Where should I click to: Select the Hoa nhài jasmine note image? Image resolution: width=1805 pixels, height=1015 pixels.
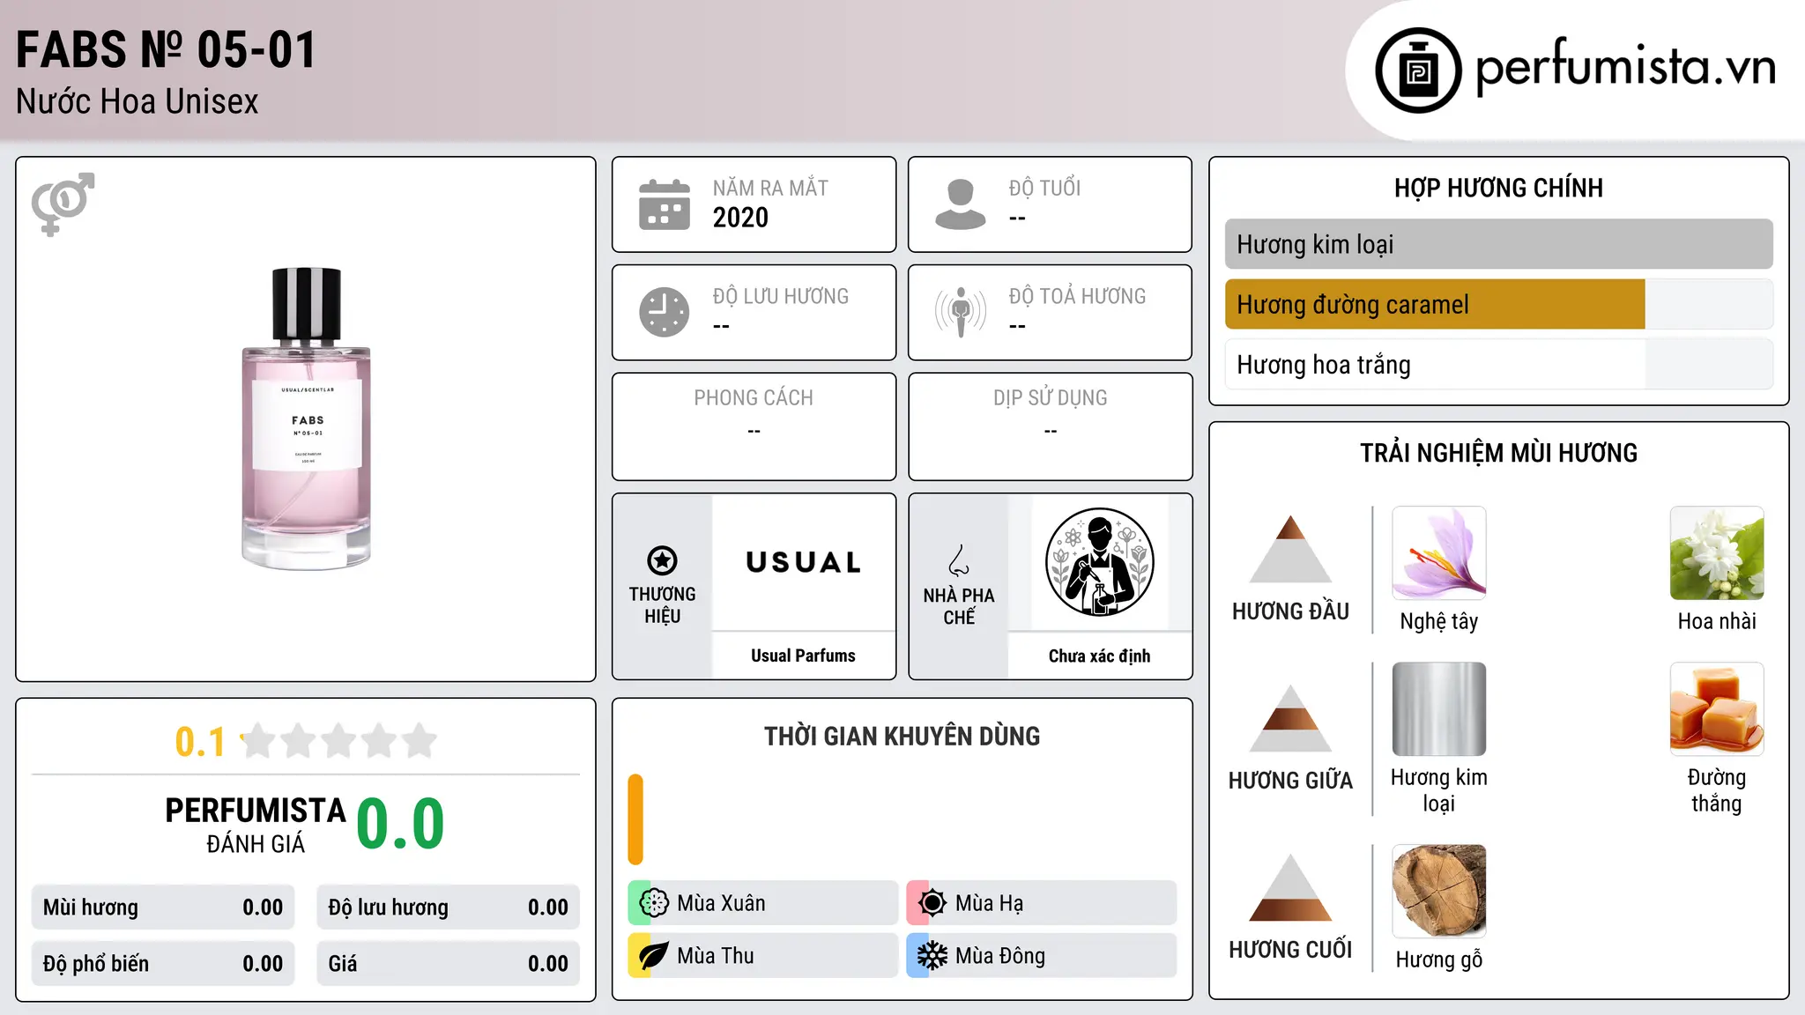click(x=1717, y=553)
